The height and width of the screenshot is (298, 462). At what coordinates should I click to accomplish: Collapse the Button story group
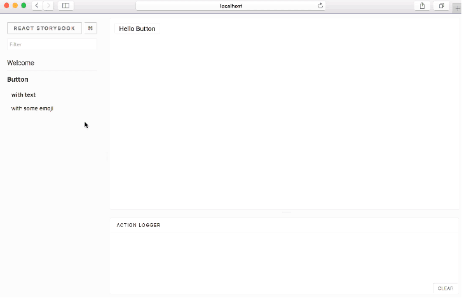point(18,79)
